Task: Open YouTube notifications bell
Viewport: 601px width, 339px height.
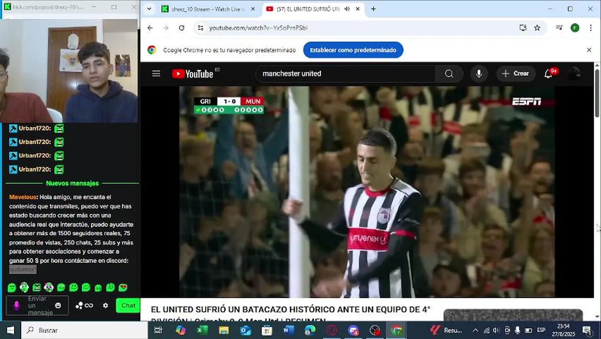Action: coord(548,73)
